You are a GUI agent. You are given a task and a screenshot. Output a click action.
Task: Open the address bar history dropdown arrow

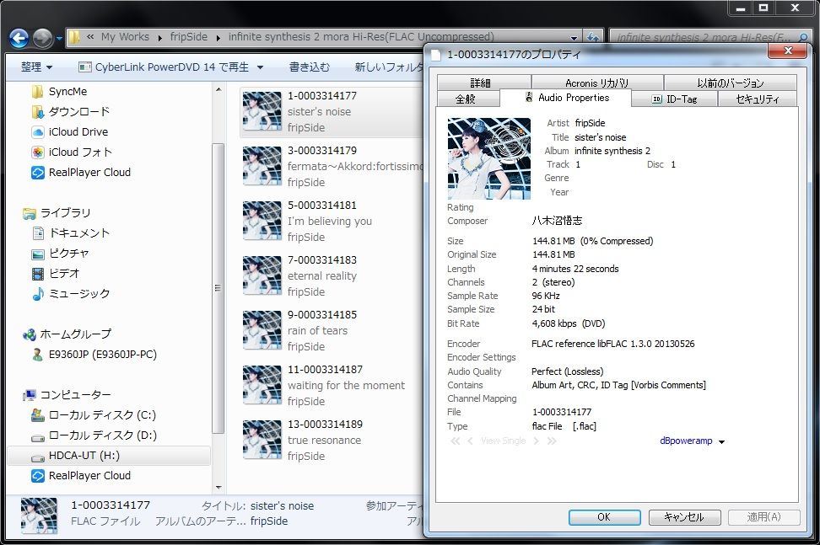tap(574, 38)
